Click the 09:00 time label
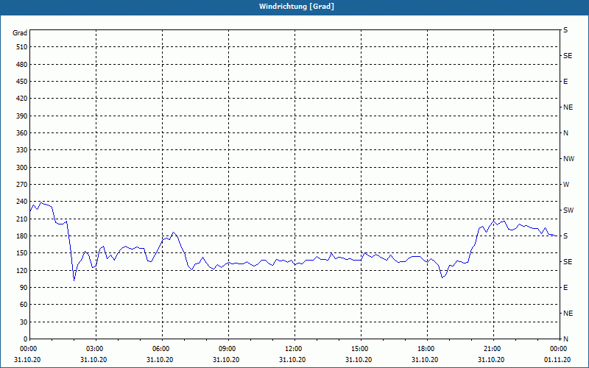The width and height of the screenshot is (589, 368). click(228, 349)
